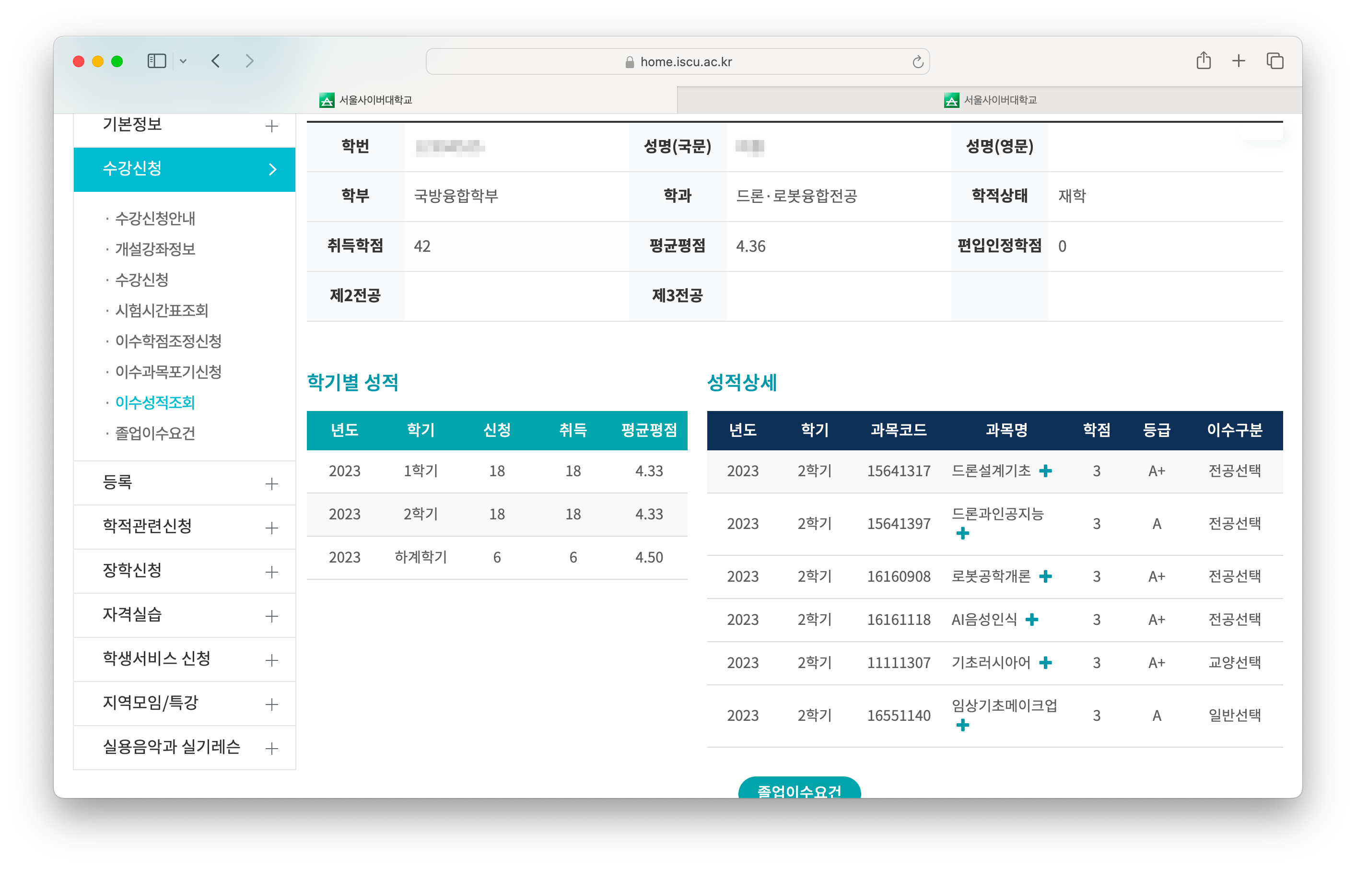
Task: Open a new tab with the plus icon
Action: point(1238,61)
